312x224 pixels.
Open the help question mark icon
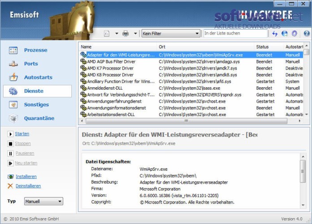pos(307,34)
